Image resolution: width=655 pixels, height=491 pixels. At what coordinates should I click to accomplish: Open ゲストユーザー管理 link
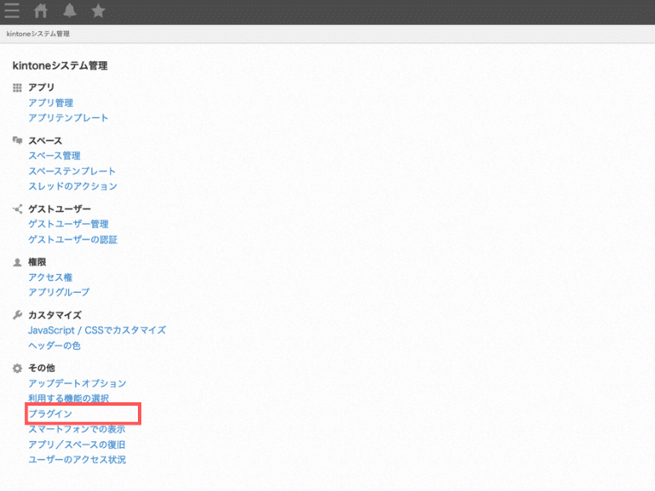click(68, 224)
